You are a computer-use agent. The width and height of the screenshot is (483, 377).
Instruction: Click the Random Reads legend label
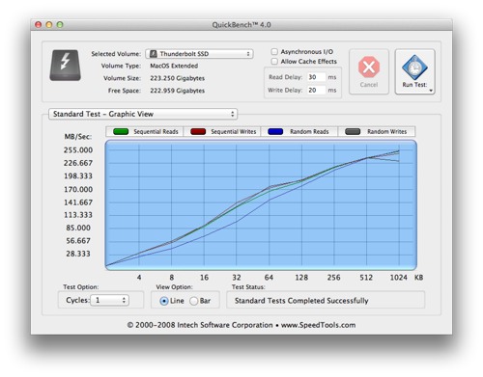(309, 132)
